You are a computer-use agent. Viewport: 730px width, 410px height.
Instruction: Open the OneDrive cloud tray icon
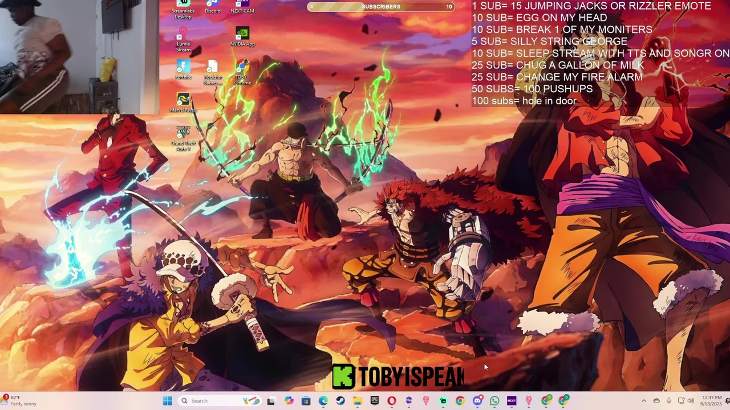click(656, 401)
